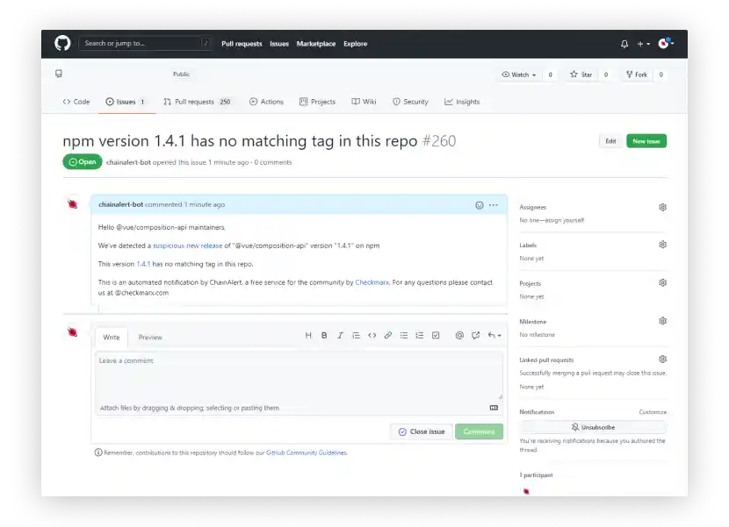Add a reaction with the smiley icon

pos(480,205)
